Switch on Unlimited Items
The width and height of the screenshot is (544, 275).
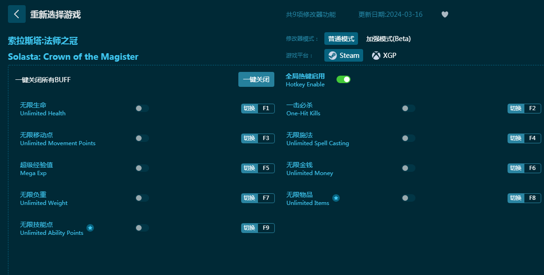[408, 198]
